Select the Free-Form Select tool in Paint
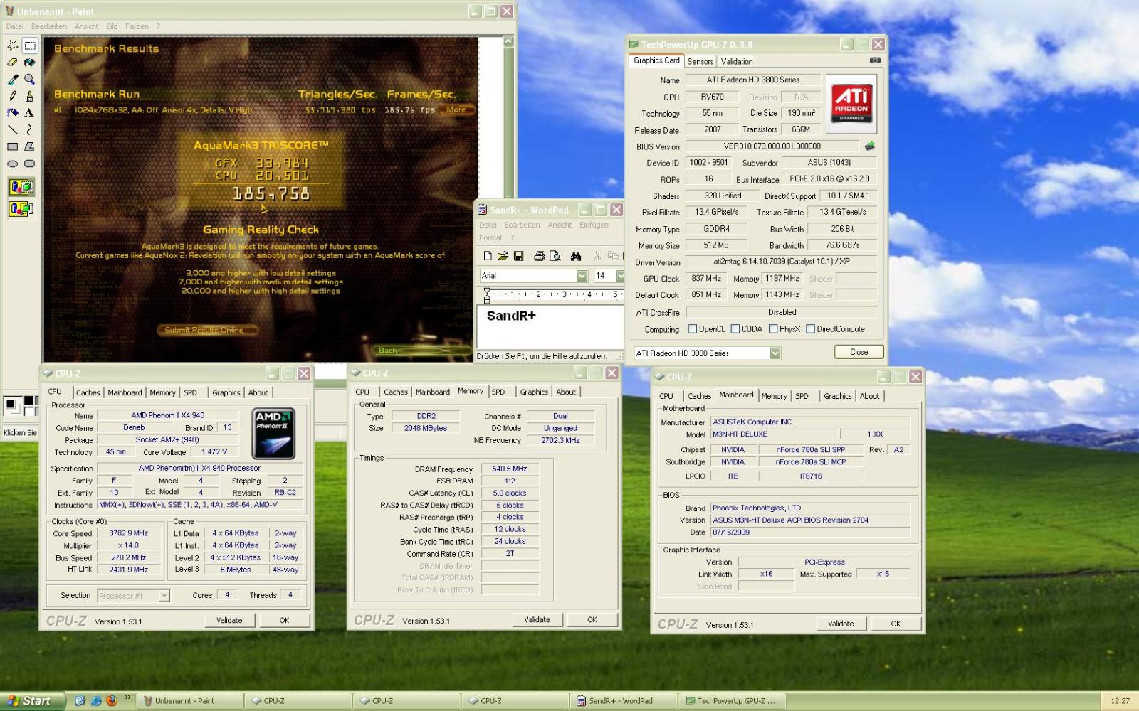 [x=12, y=46]
